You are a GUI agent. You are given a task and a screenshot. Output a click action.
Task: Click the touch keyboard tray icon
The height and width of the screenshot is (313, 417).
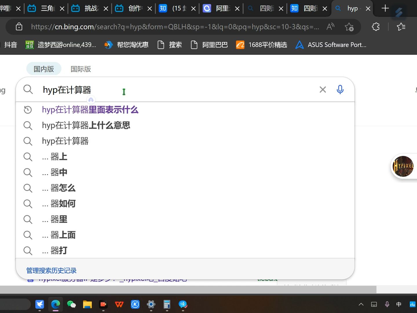374,304
